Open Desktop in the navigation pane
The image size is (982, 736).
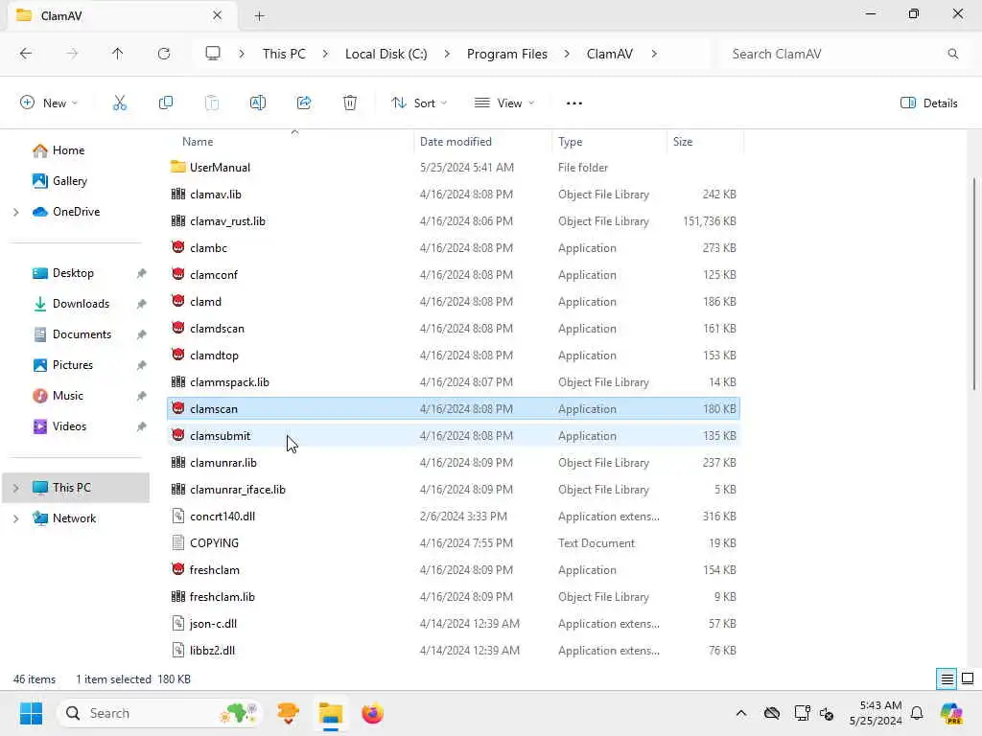pos(73,273)
